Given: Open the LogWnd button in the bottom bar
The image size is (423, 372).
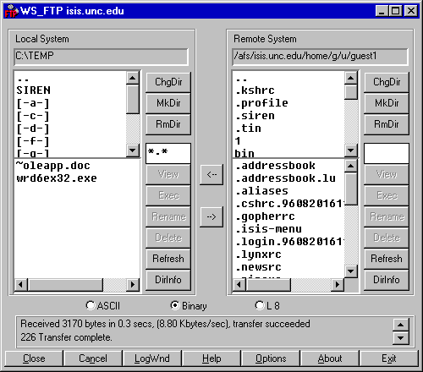Looking at the screenshot, I should click(152, 358).
